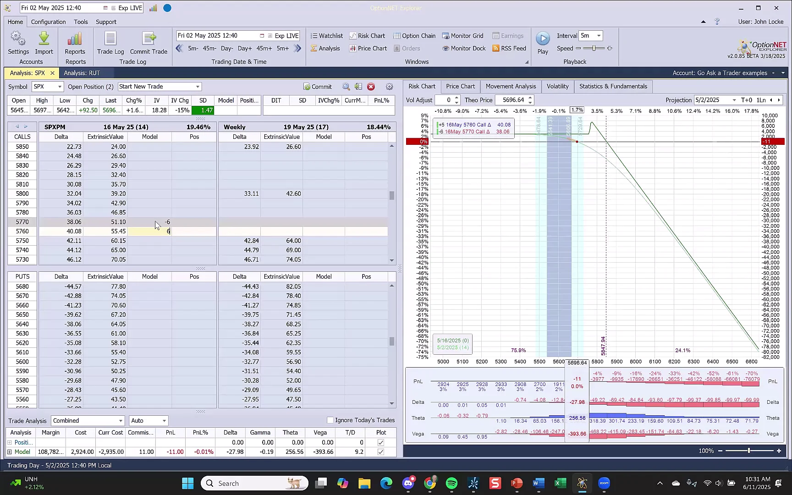Open the Trade Log sheet icon
Image resolution: width=792 pixels, height=495 pixels.
coord(110,39)
